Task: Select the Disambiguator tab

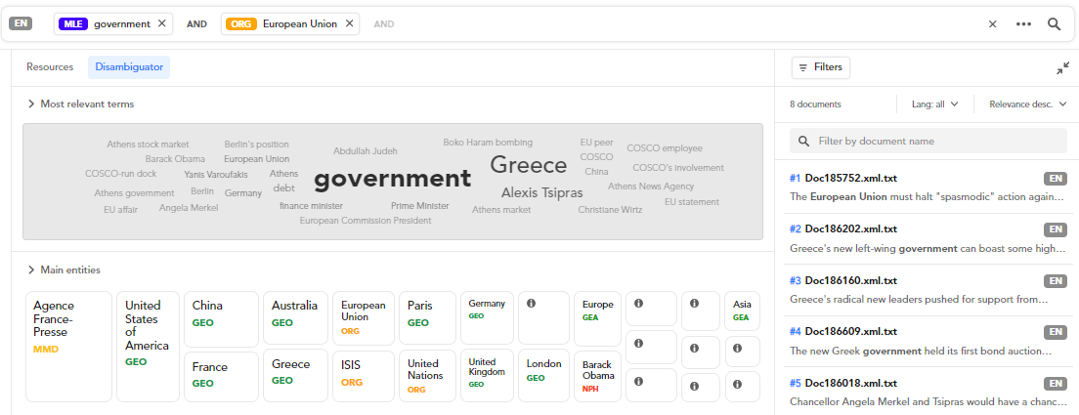Action: [129, 67]
